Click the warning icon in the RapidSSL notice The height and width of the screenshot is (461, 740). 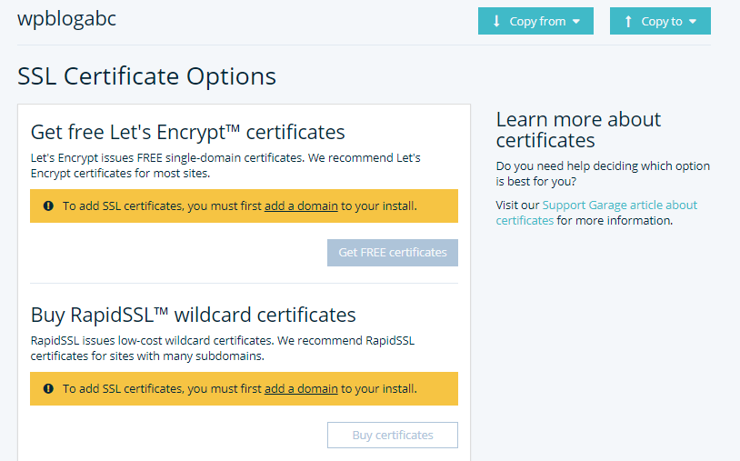(x=48, y=388)
